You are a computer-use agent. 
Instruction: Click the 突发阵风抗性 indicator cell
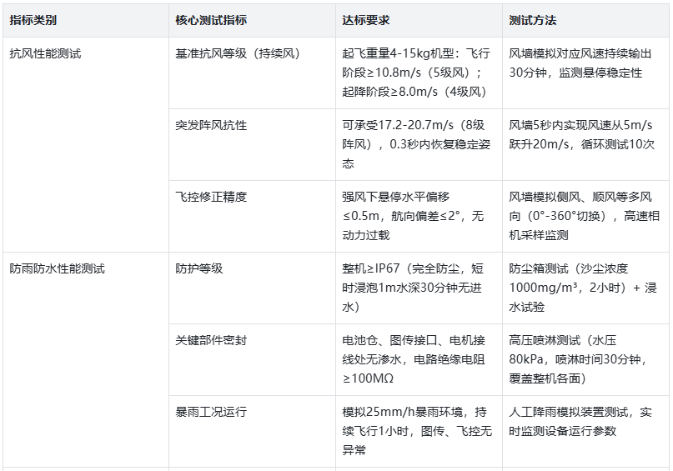(211, 126)
